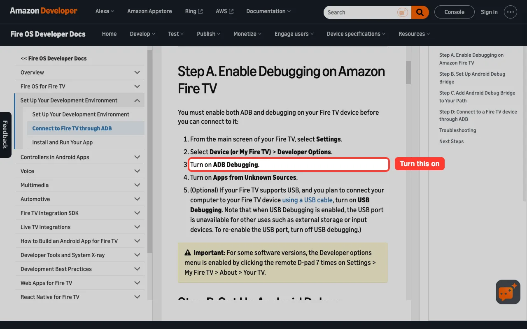The height and width of the screenshot is (329, 527).
Task: Open the Alexa dropdown menu
Action: (x=105, y=11)
